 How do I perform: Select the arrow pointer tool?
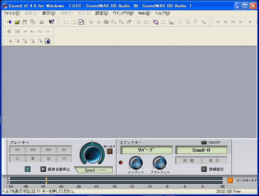tap(180, 22)
